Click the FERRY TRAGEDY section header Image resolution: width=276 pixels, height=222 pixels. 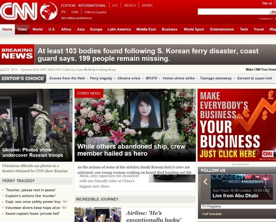pos(36,181)
